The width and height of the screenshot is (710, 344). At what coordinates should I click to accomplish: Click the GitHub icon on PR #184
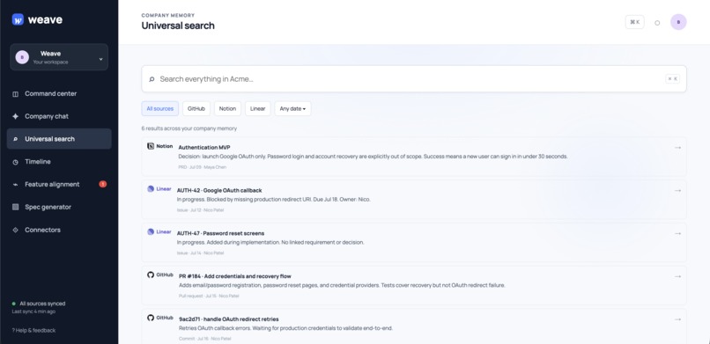pos(151,274)
